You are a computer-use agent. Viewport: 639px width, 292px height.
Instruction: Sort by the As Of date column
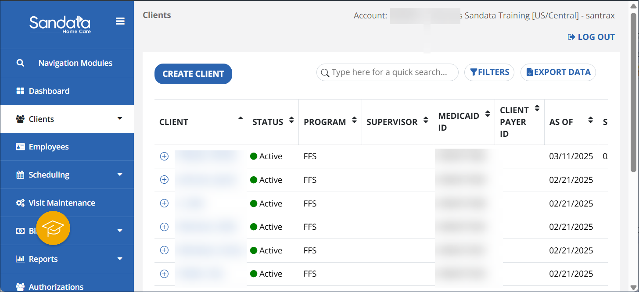[x=591, y=121]
